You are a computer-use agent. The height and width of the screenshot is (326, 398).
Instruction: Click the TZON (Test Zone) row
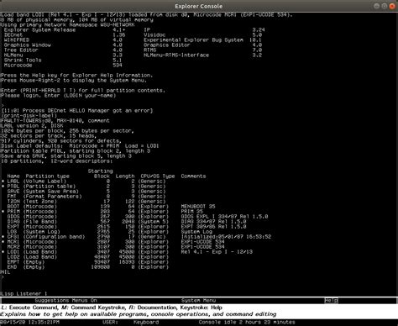coord(86,202)
